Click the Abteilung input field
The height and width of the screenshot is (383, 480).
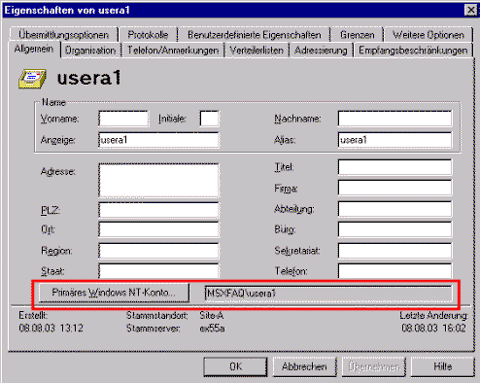pyautogui.click(x=394, y=209)
